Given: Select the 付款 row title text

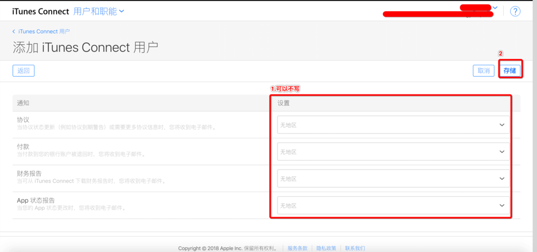Looking at the screenshot, I should click(x=23, y=147).
